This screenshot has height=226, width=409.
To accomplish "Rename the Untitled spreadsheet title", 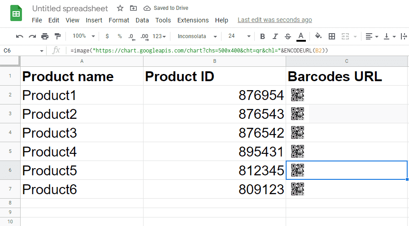I will point(70,9).
